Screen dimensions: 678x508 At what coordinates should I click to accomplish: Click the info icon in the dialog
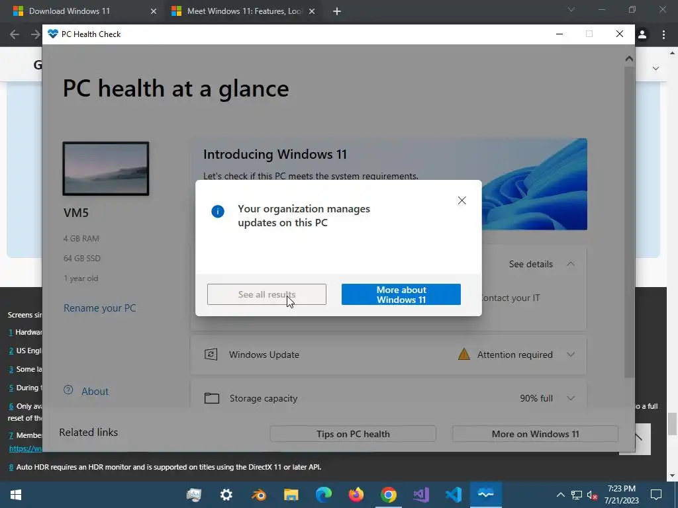coord(217,211)
